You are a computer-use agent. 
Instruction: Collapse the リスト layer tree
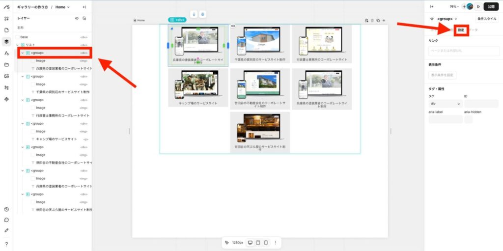point(17,45)
